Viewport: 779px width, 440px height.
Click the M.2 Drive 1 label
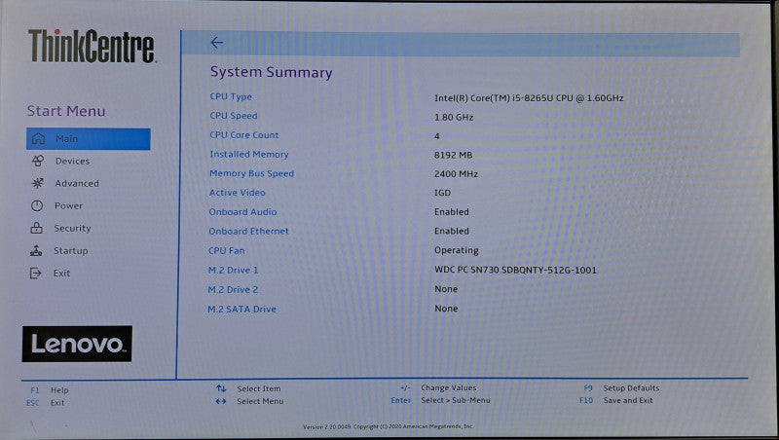pos(233,271)
